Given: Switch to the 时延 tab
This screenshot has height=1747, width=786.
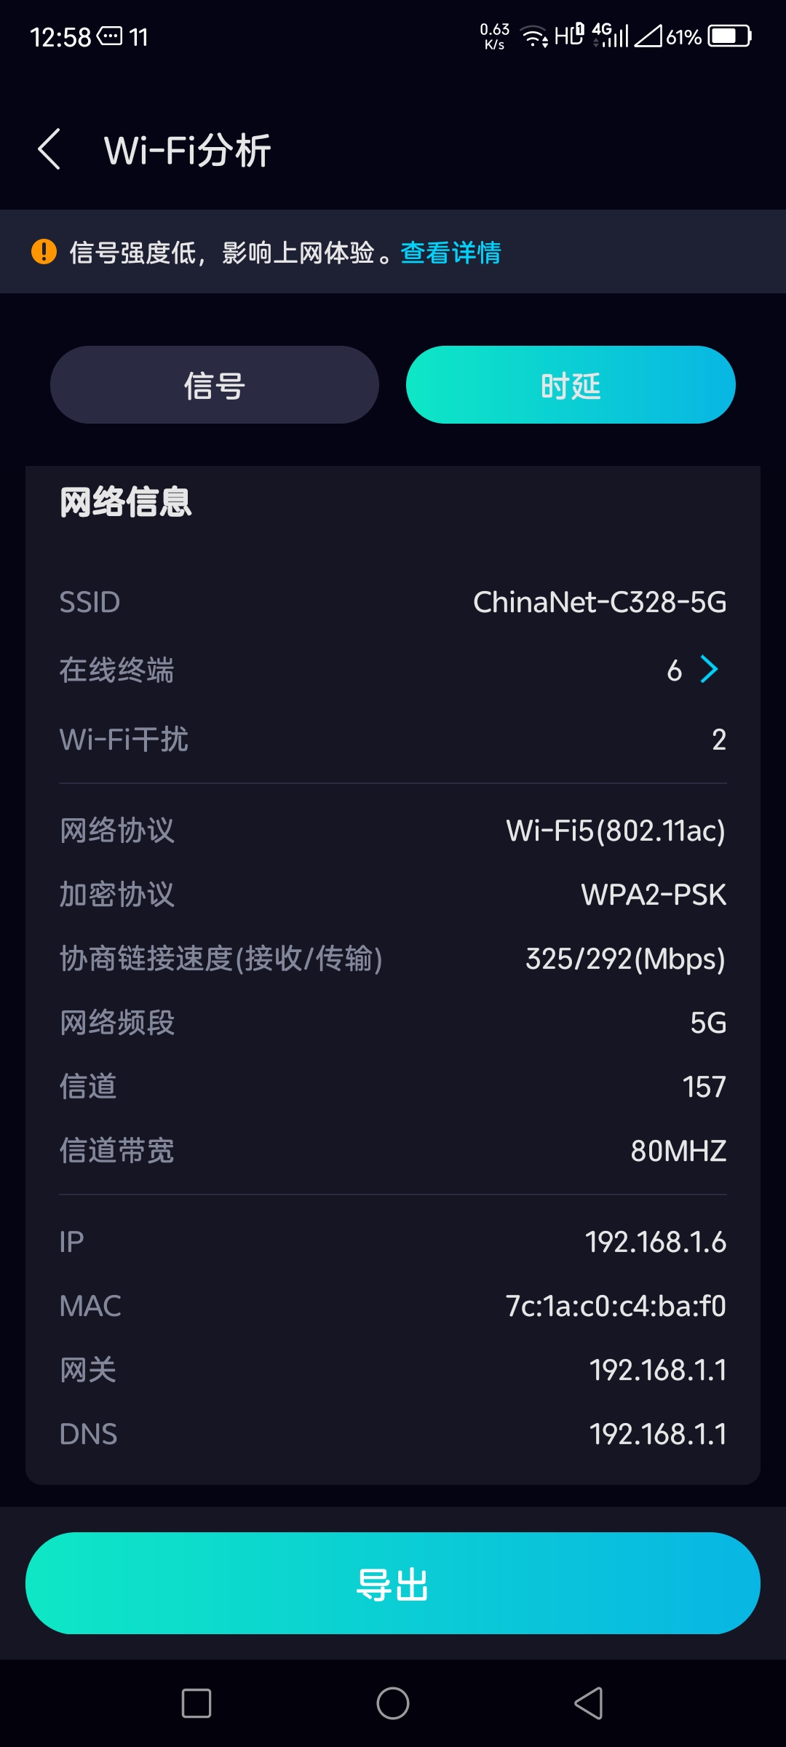Looking at the screenshot, I should (x=571, y=385).
